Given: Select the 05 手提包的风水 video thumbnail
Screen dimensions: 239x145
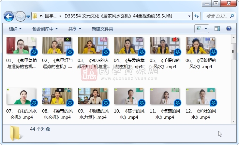Looking at the screenshot, I should click(165, 45).
